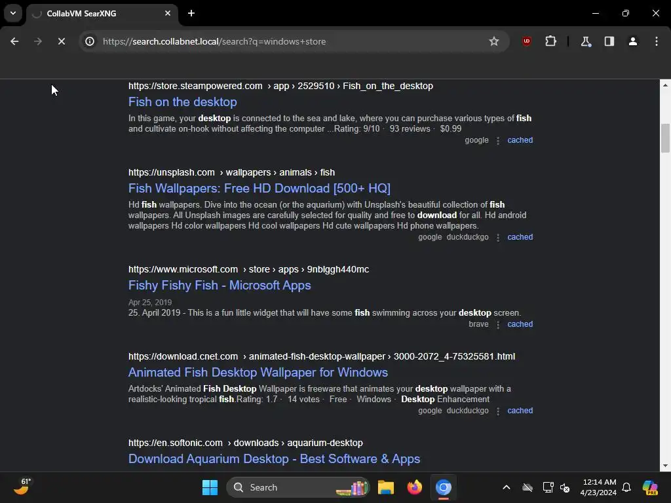Open the Chrome profile menu
Image resolution: width=671 pixels, height=503 pixels.
[632, 41]
